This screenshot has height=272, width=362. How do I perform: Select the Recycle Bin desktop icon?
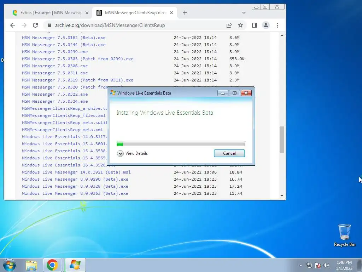[x=344, y=235]
